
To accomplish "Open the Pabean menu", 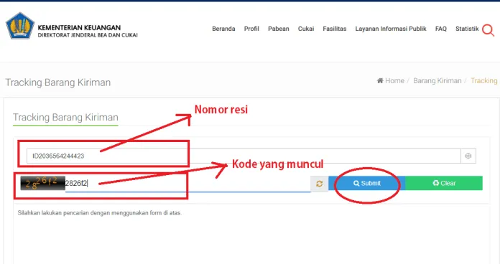I will point(279,29).
